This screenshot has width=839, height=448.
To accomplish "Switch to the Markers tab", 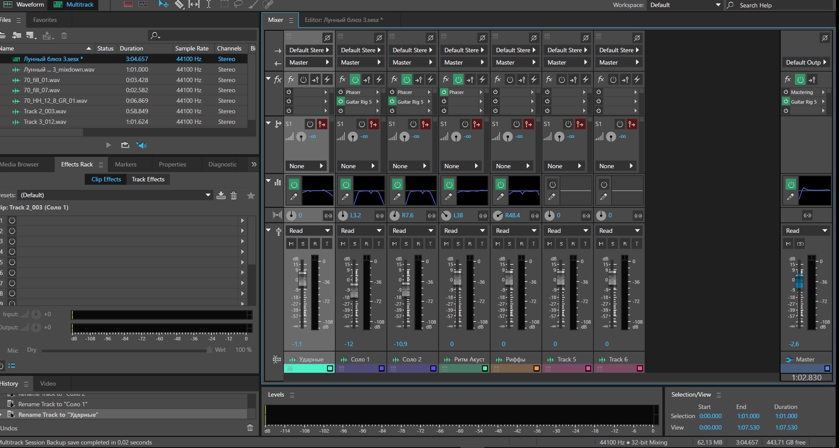I will (126, 164).
